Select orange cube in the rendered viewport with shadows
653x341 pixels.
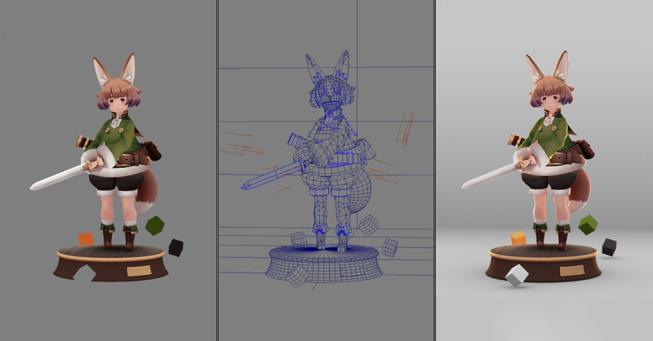tap(518, 238)
